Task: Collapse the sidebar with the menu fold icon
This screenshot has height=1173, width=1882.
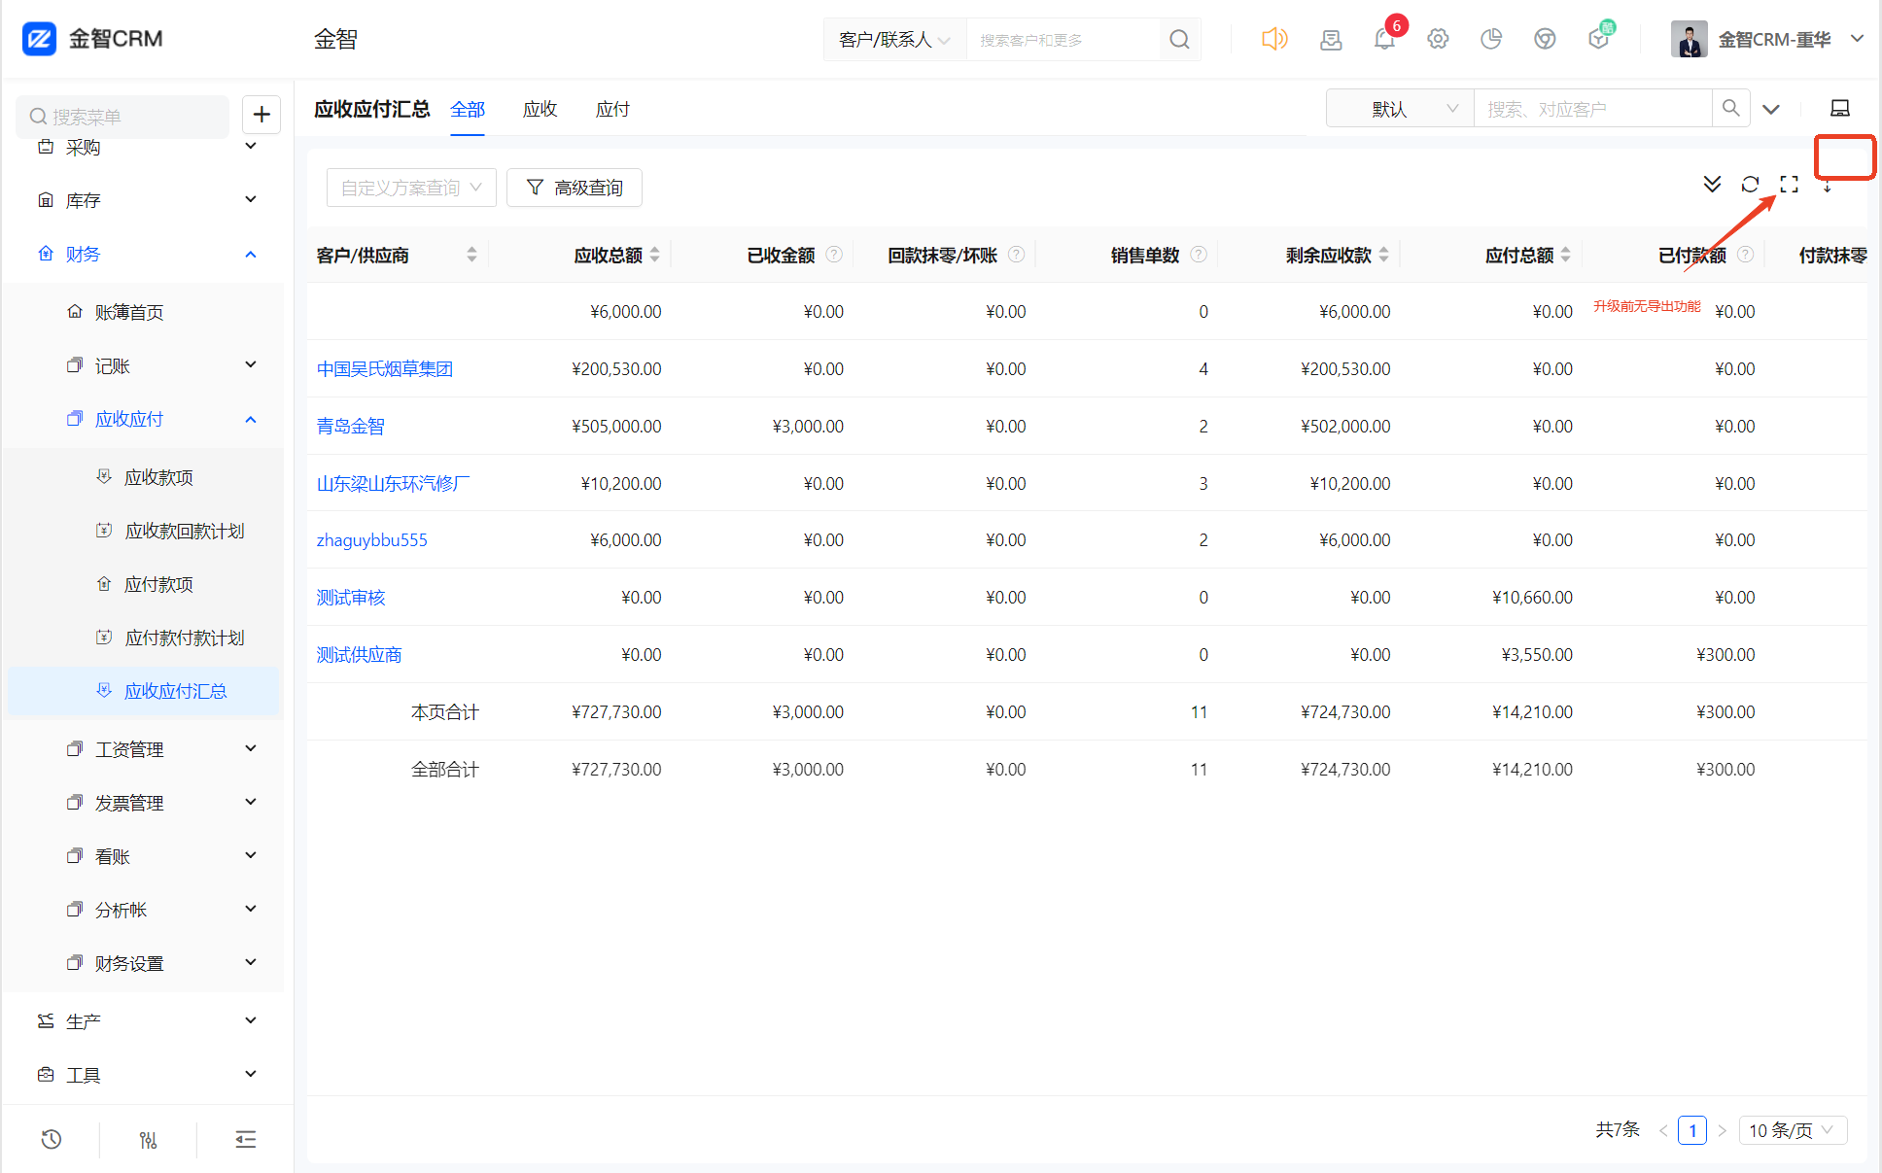Action: pos(246,1139)
